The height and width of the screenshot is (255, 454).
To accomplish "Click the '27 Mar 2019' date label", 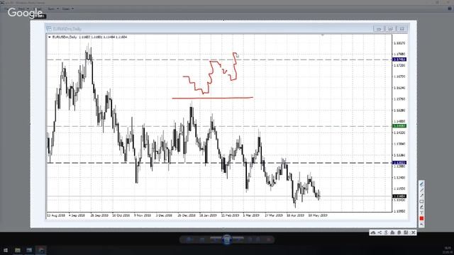I will click(x=274, y=215).
